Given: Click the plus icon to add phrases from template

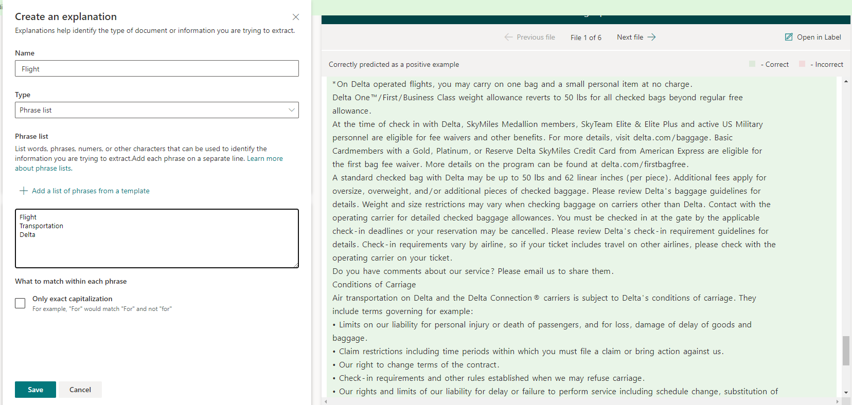Looking at the screenshot, I should pyautogui.click(x=23, y=191).
